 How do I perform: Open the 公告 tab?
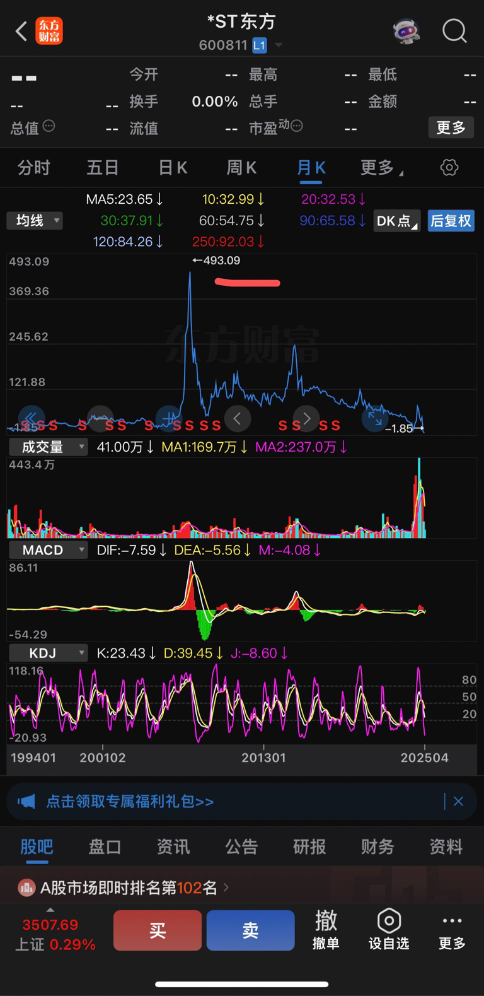pos(241,847)
